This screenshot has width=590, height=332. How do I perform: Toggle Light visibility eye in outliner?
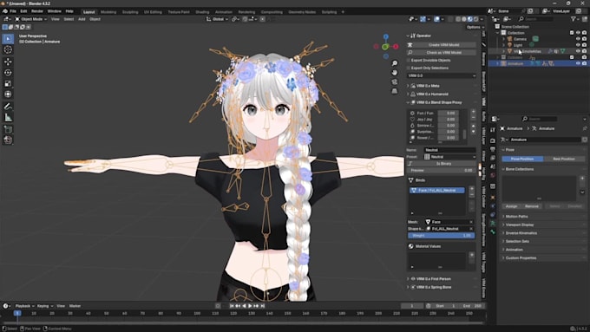tap(579, 45)
